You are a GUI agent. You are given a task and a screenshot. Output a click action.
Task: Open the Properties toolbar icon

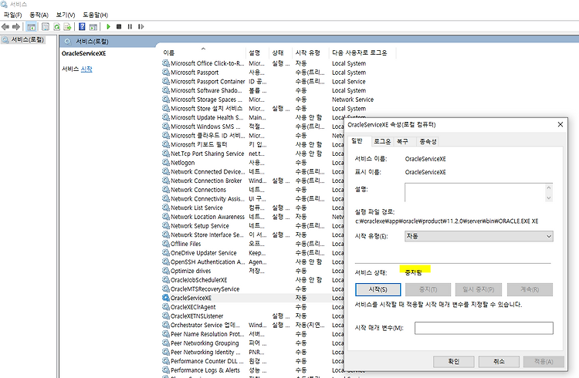[46, 26]
